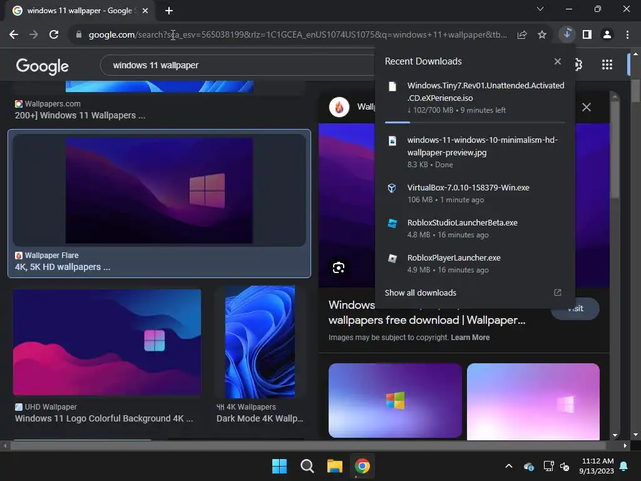
Task: Click the preview panel scroll down arrow
Action: [615, 436]
